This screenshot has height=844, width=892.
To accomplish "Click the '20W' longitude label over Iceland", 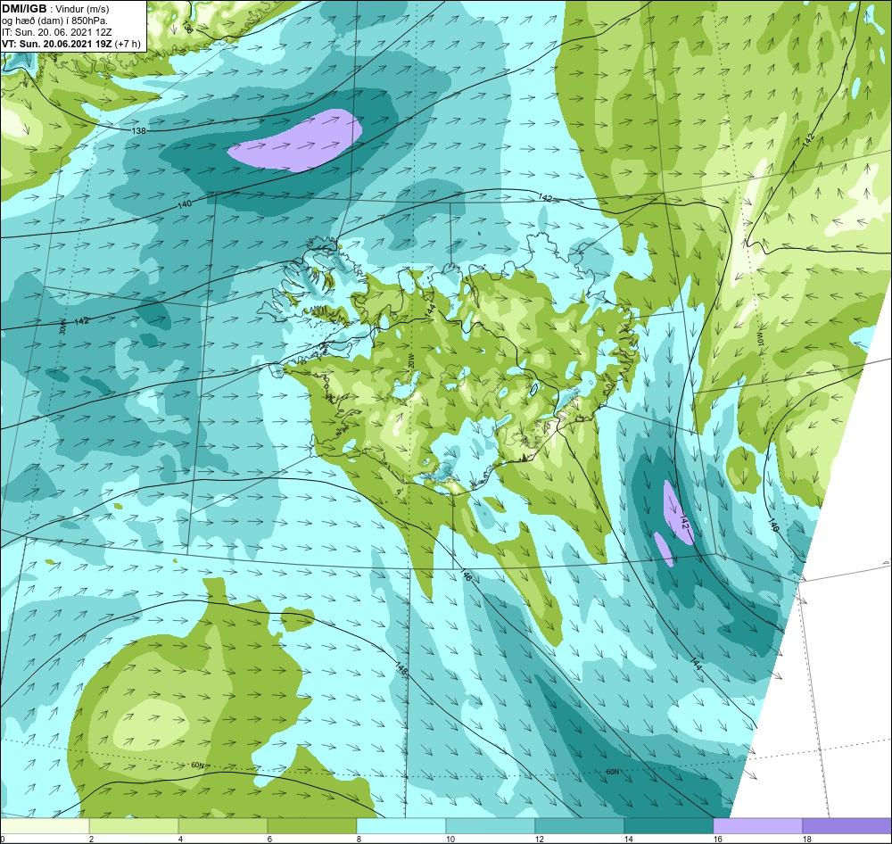I will [x=409, y=360].
